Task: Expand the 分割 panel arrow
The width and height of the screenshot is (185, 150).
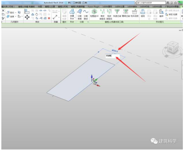Action: [88, 22]
